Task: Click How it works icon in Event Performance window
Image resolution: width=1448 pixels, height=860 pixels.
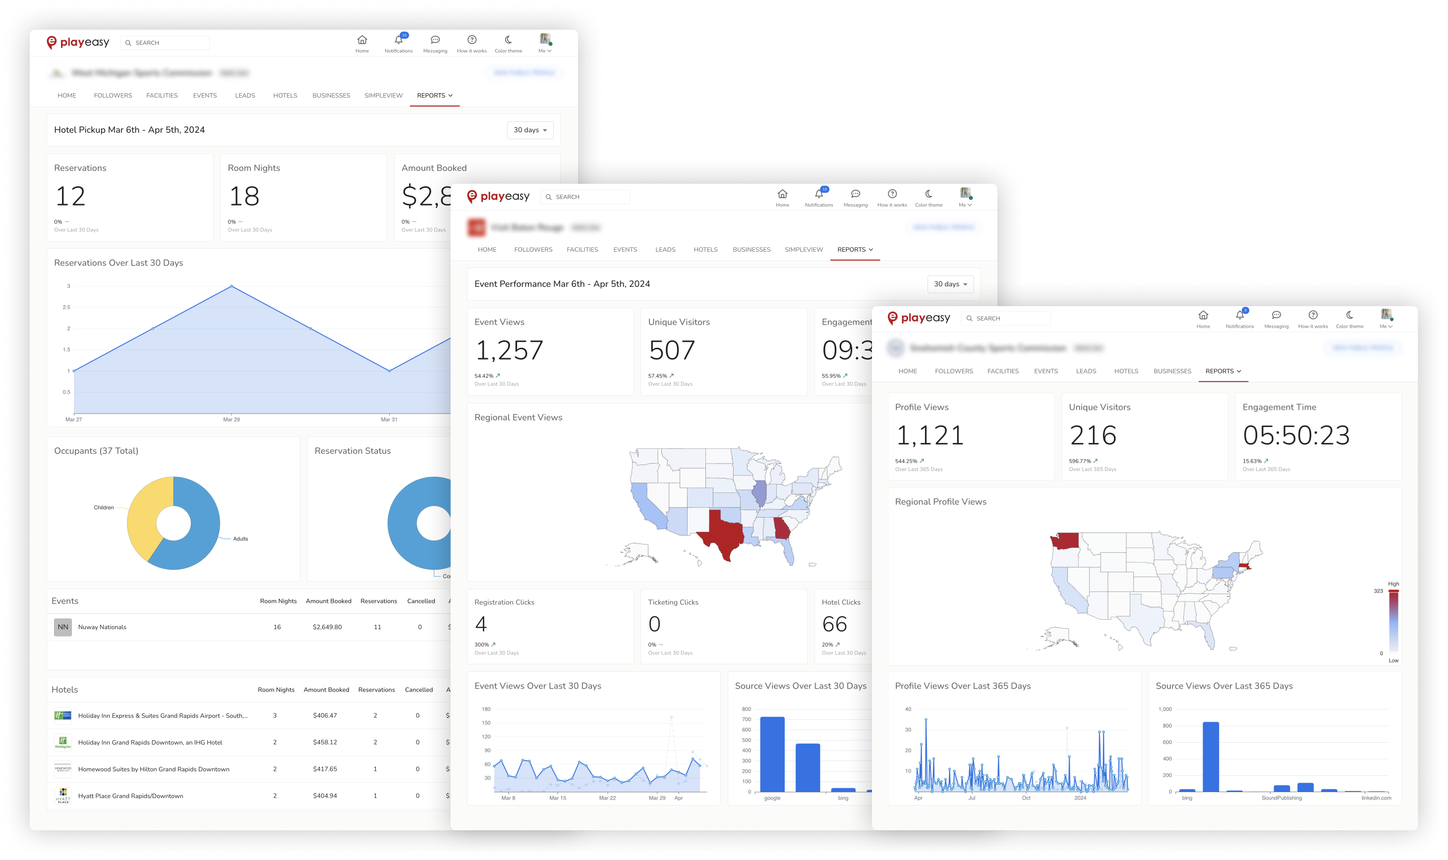Action: (892, 194)
